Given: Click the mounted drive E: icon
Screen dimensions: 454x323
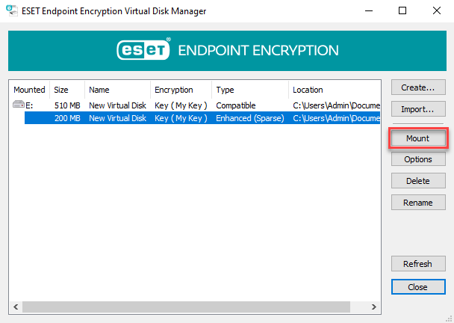Looking at the screenshot, I should tap(19, 105).
